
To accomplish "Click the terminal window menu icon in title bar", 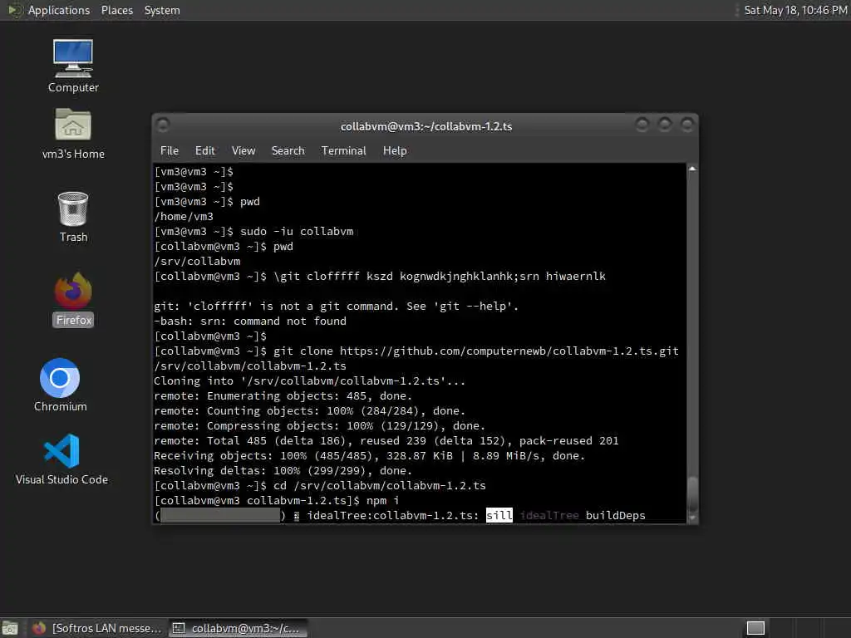I will click(163, 125).
